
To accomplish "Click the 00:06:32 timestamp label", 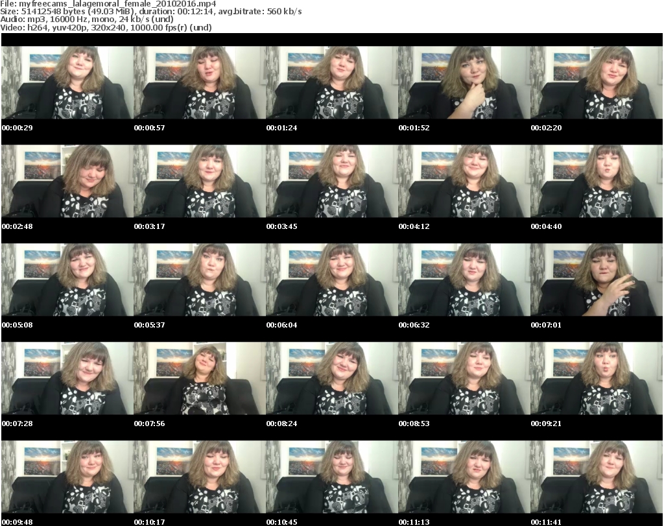I will click(x=414, y=325).
